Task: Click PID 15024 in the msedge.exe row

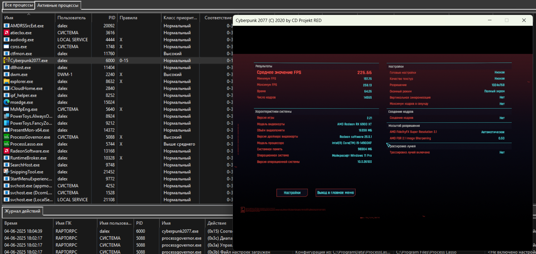Action: pyautogui.click(x=109, y=102)
